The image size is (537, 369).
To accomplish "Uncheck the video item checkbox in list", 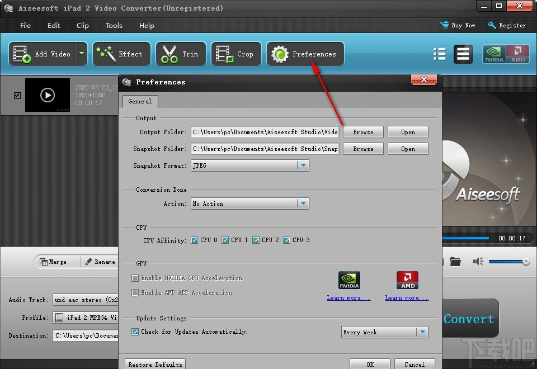I will coord(17,96).
